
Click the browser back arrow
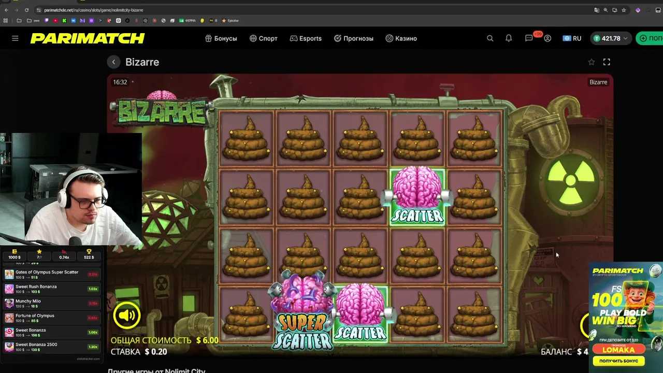tap(6, 10)
